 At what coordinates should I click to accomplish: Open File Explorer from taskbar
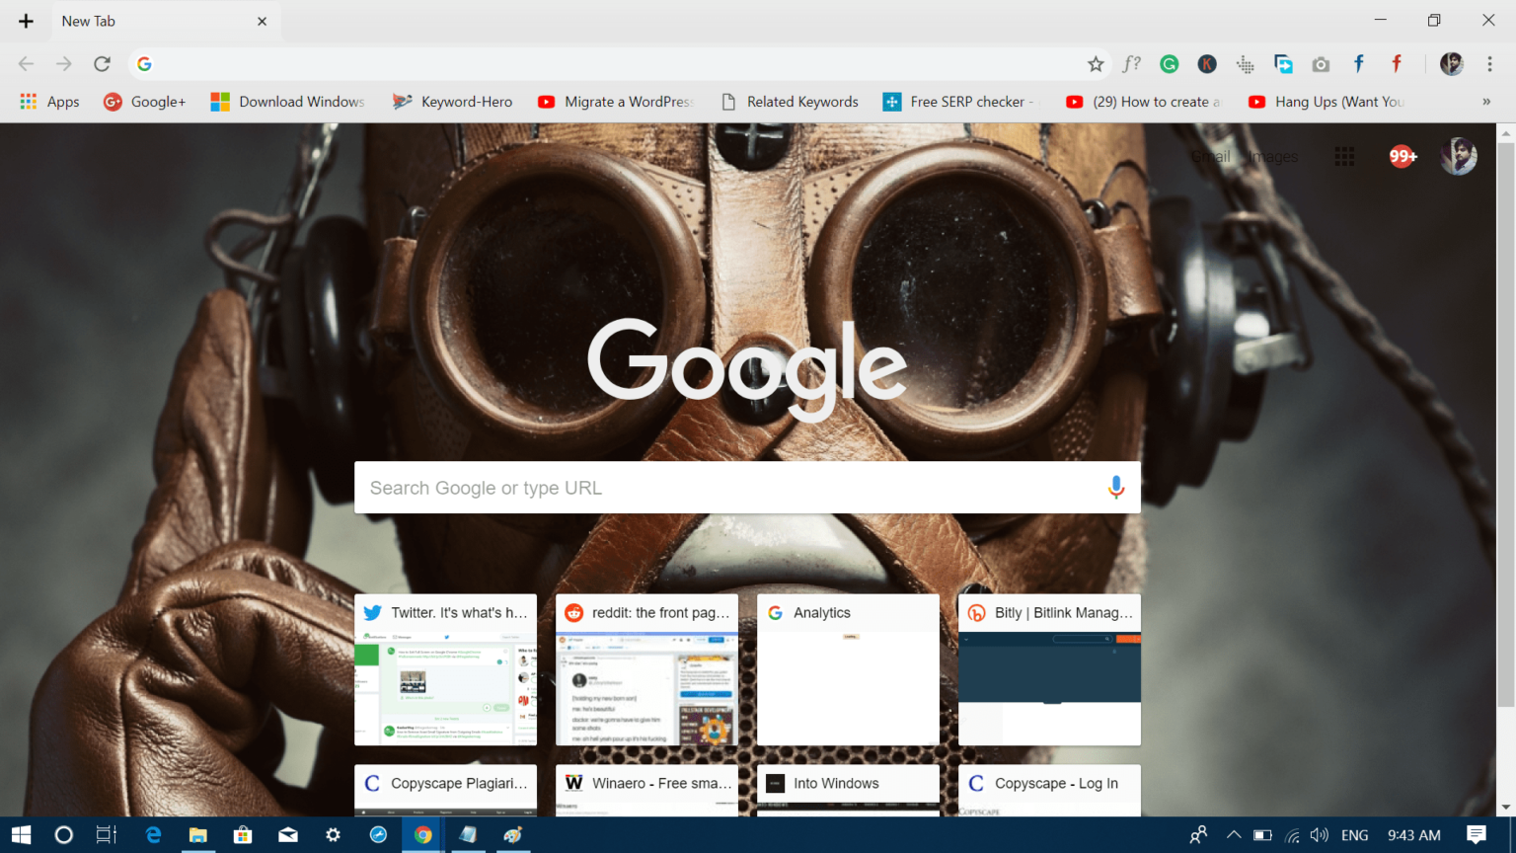click(198, 835)
